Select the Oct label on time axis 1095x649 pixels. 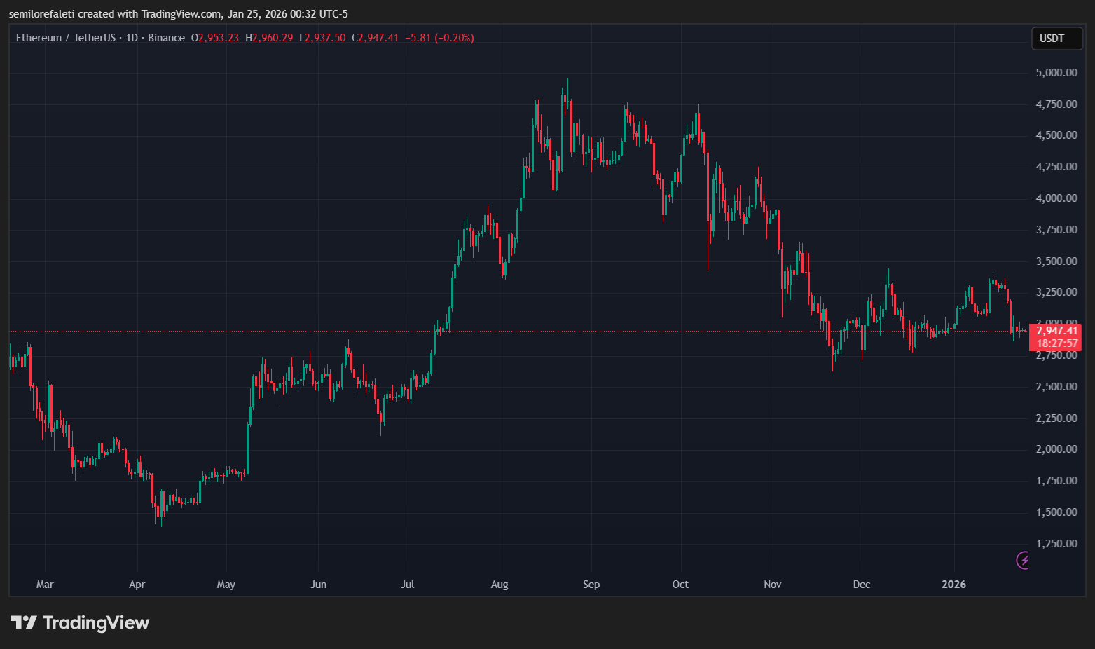680,584
